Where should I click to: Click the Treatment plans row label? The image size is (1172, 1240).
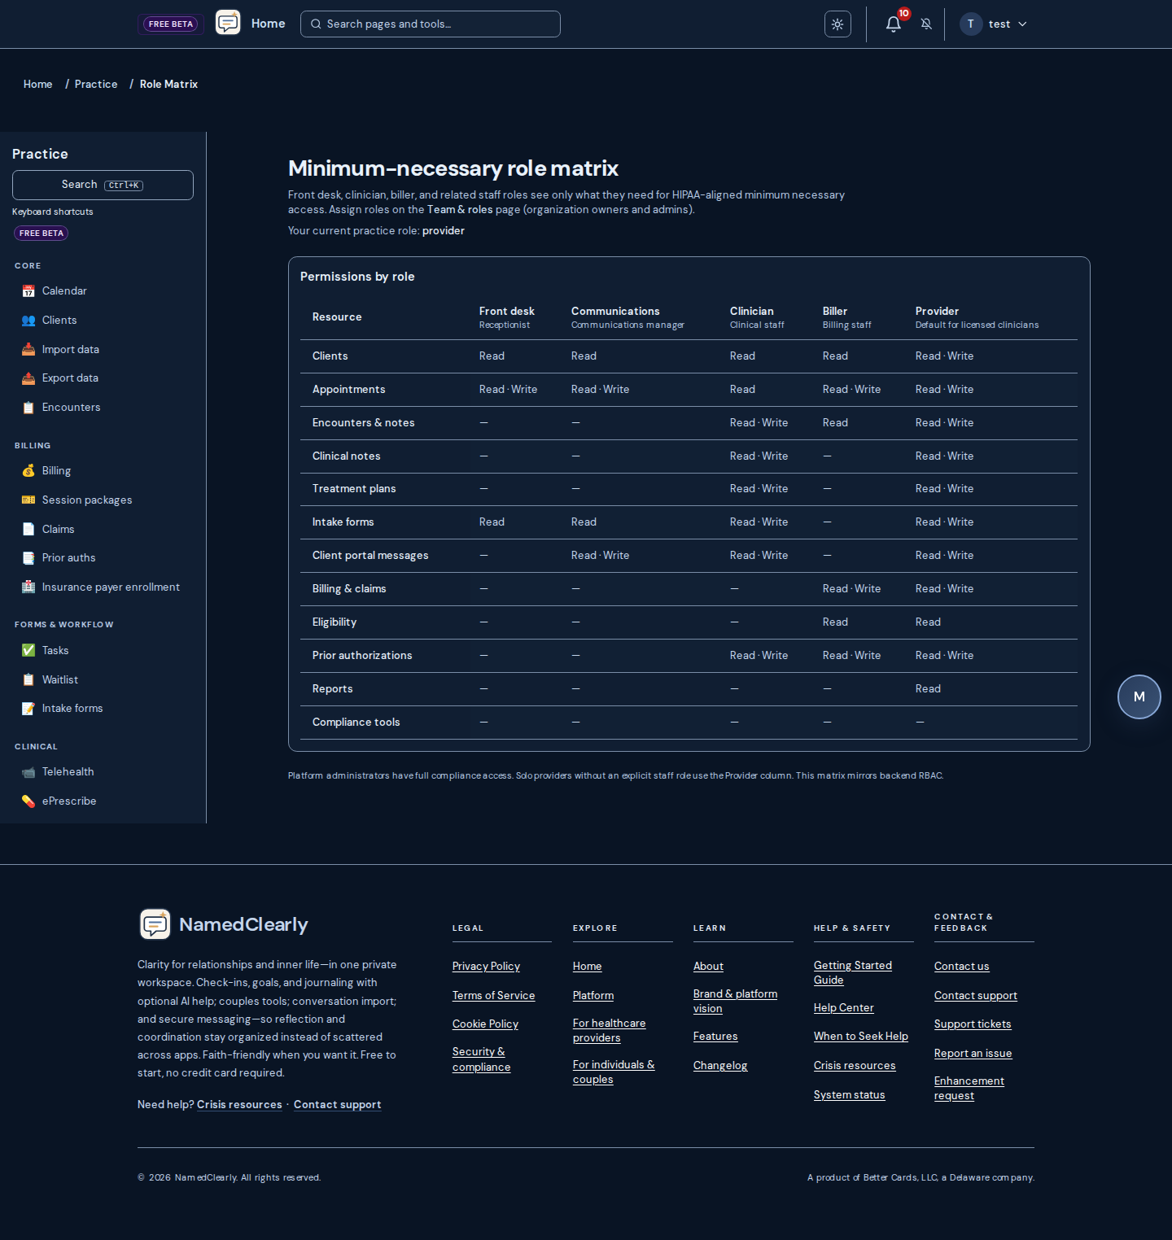point(353,489)
